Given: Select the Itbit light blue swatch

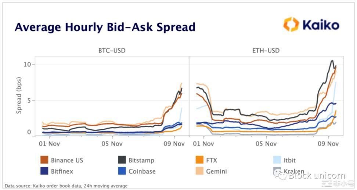Looking at the screenshot, I should tap(277, 160).
